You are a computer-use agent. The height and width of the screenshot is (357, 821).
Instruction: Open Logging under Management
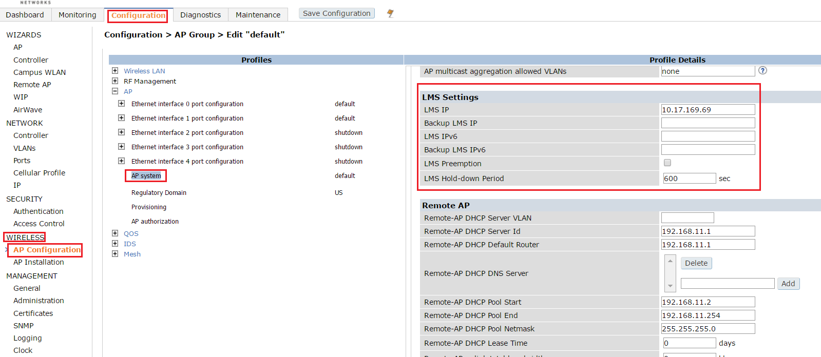pyautogui.click(x=28, y=338)
